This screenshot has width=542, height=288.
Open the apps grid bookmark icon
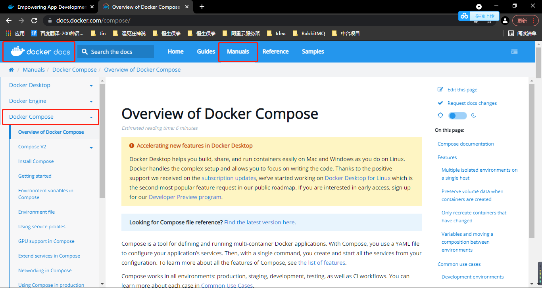(8, 33)
